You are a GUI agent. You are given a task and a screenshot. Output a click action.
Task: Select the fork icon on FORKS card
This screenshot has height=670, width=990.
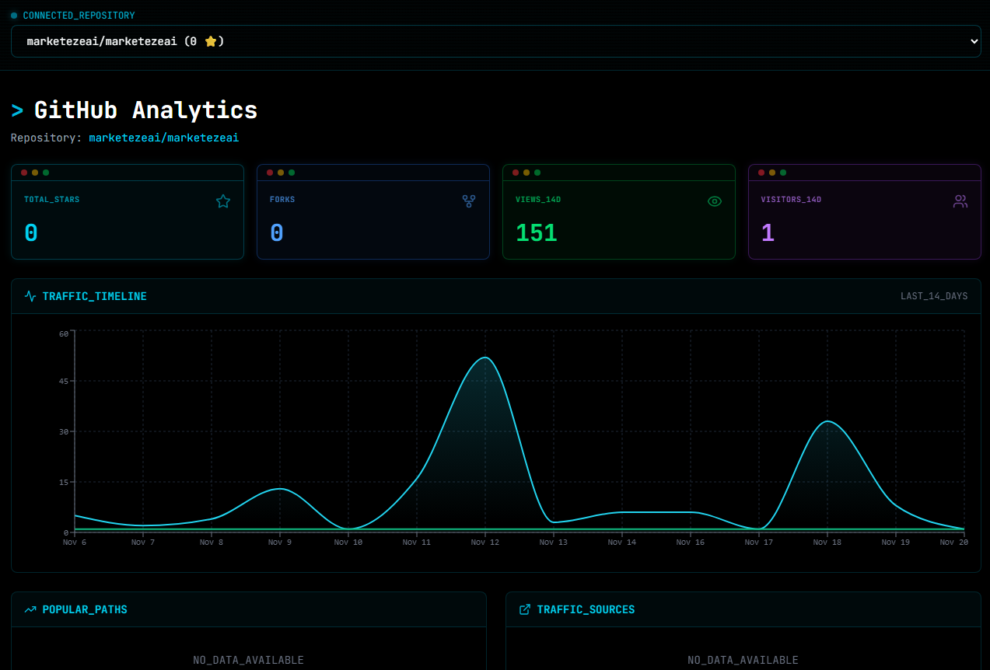(469, 201)
